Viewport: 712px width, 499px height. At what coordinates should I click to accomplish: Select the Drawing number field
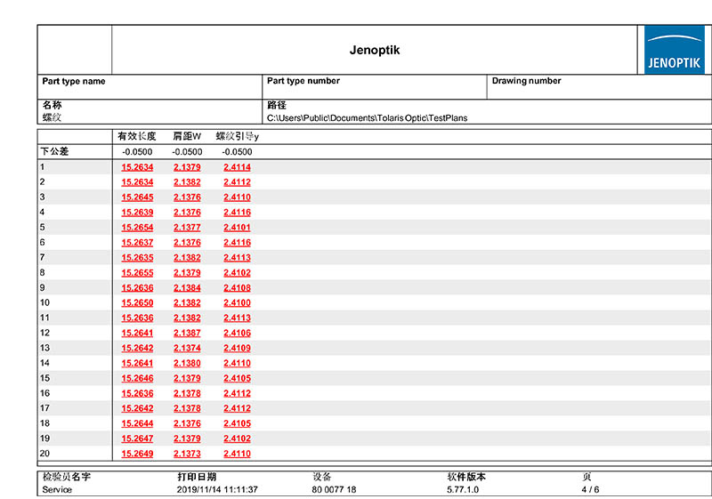pos(527,82)
